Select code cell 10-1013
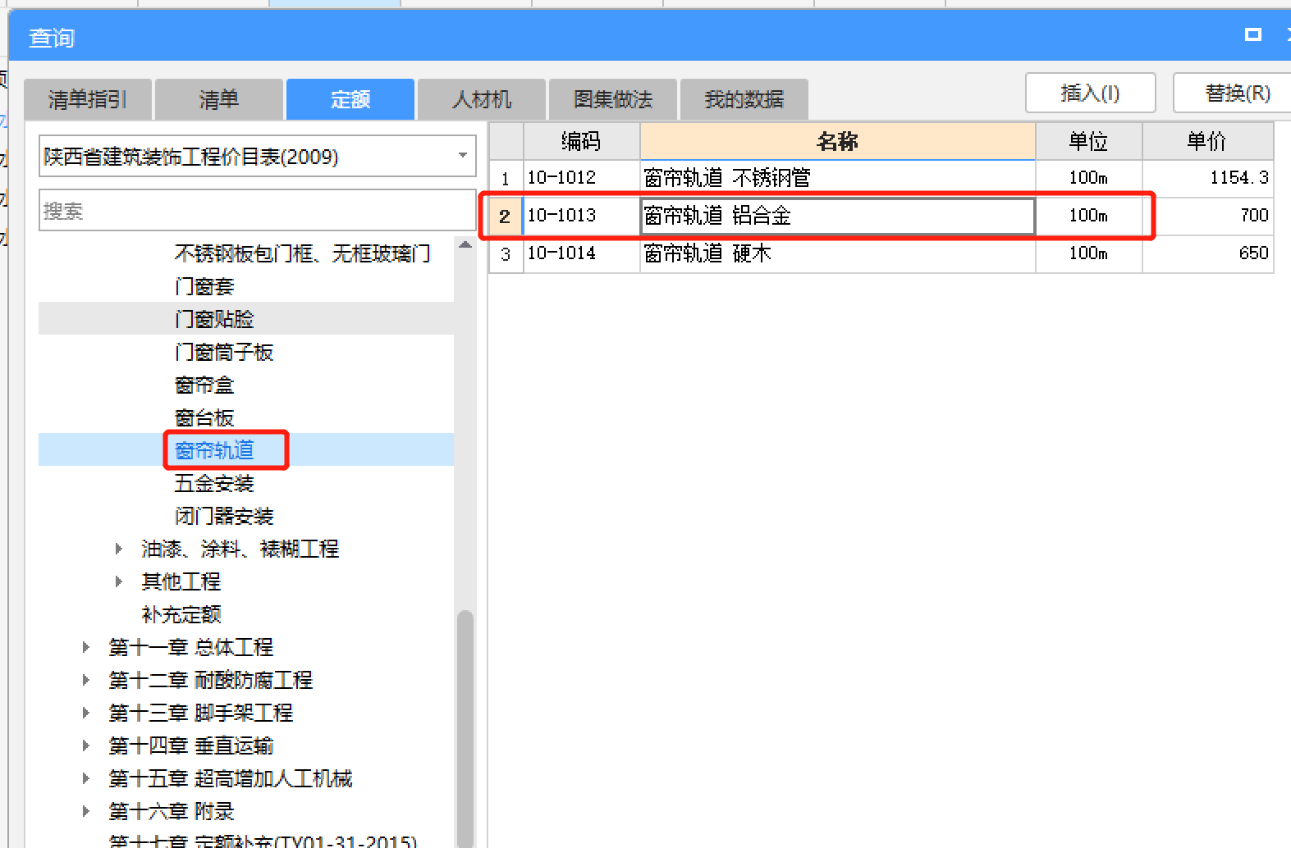The height and width of the screenshot is (848, 1291). pos(581,216)
